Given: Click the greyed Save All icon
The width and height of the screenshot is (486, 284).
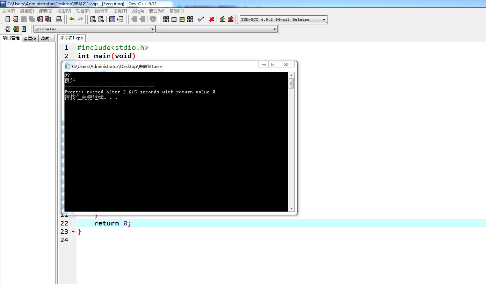Looking at the screenshot, I should [32, 19].
